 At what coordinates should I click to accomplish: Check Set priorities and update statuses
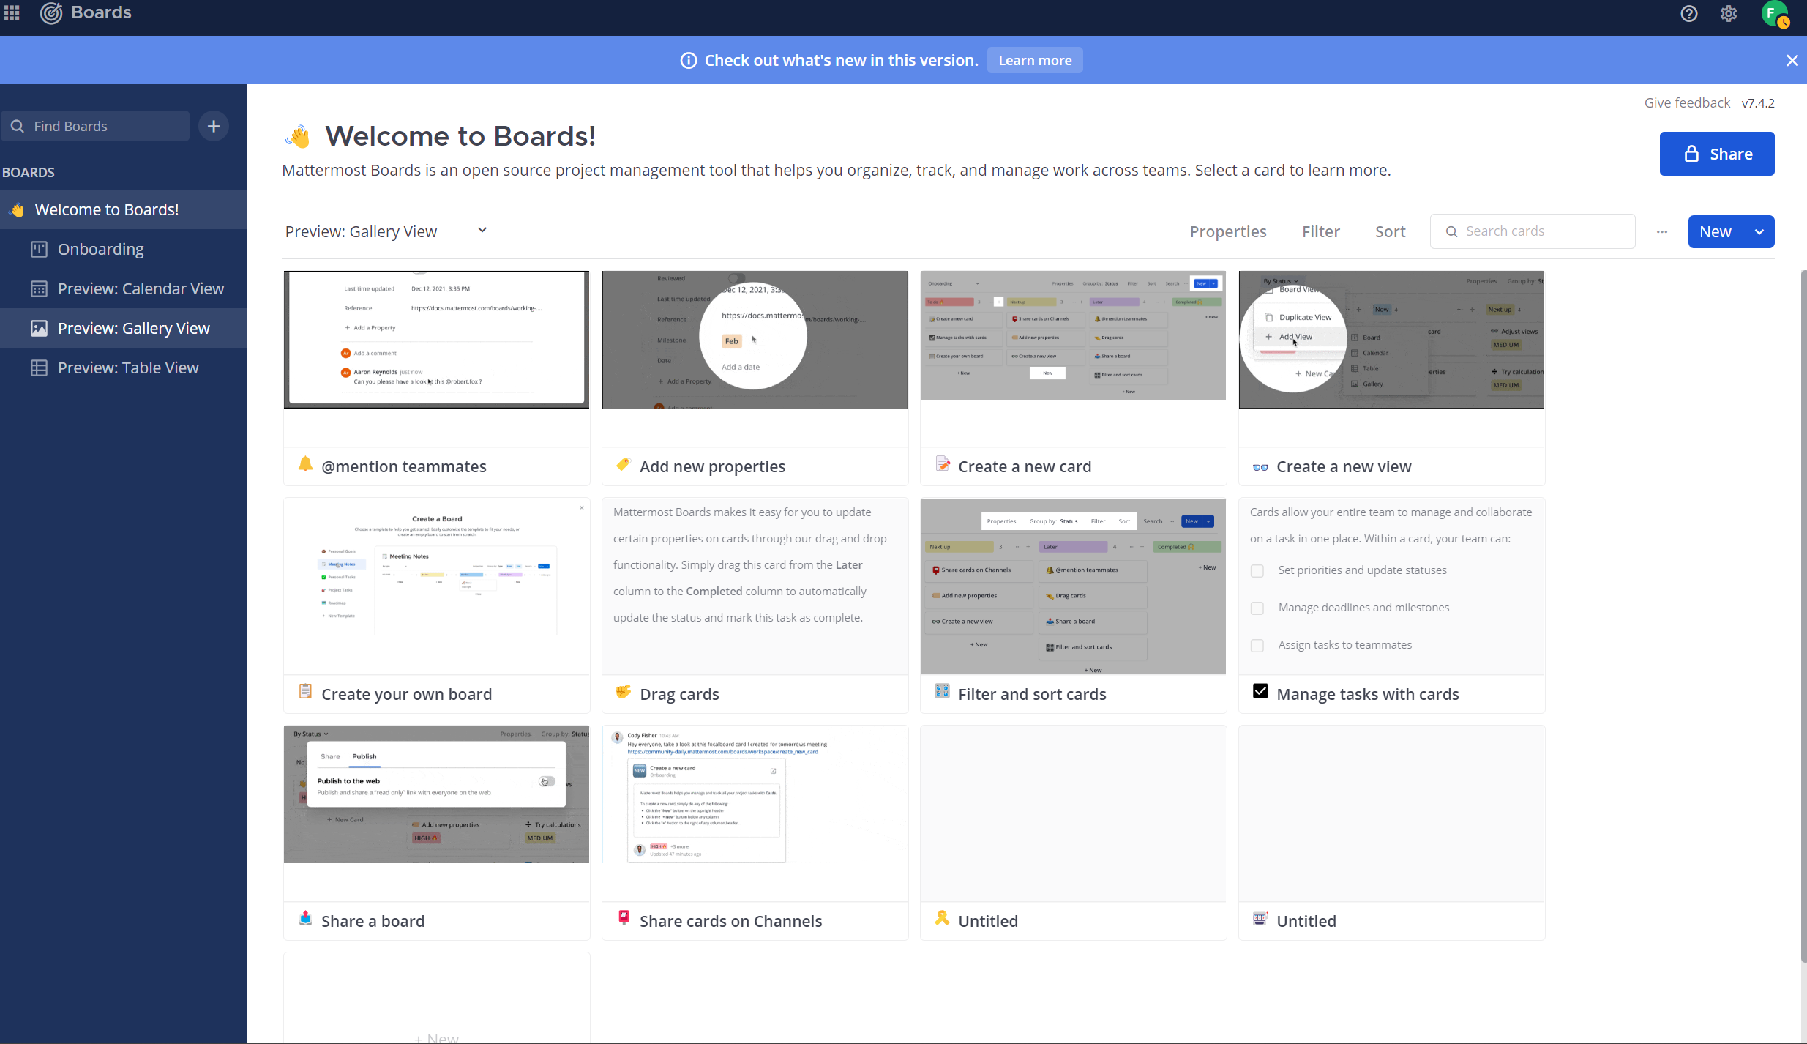1257,571
